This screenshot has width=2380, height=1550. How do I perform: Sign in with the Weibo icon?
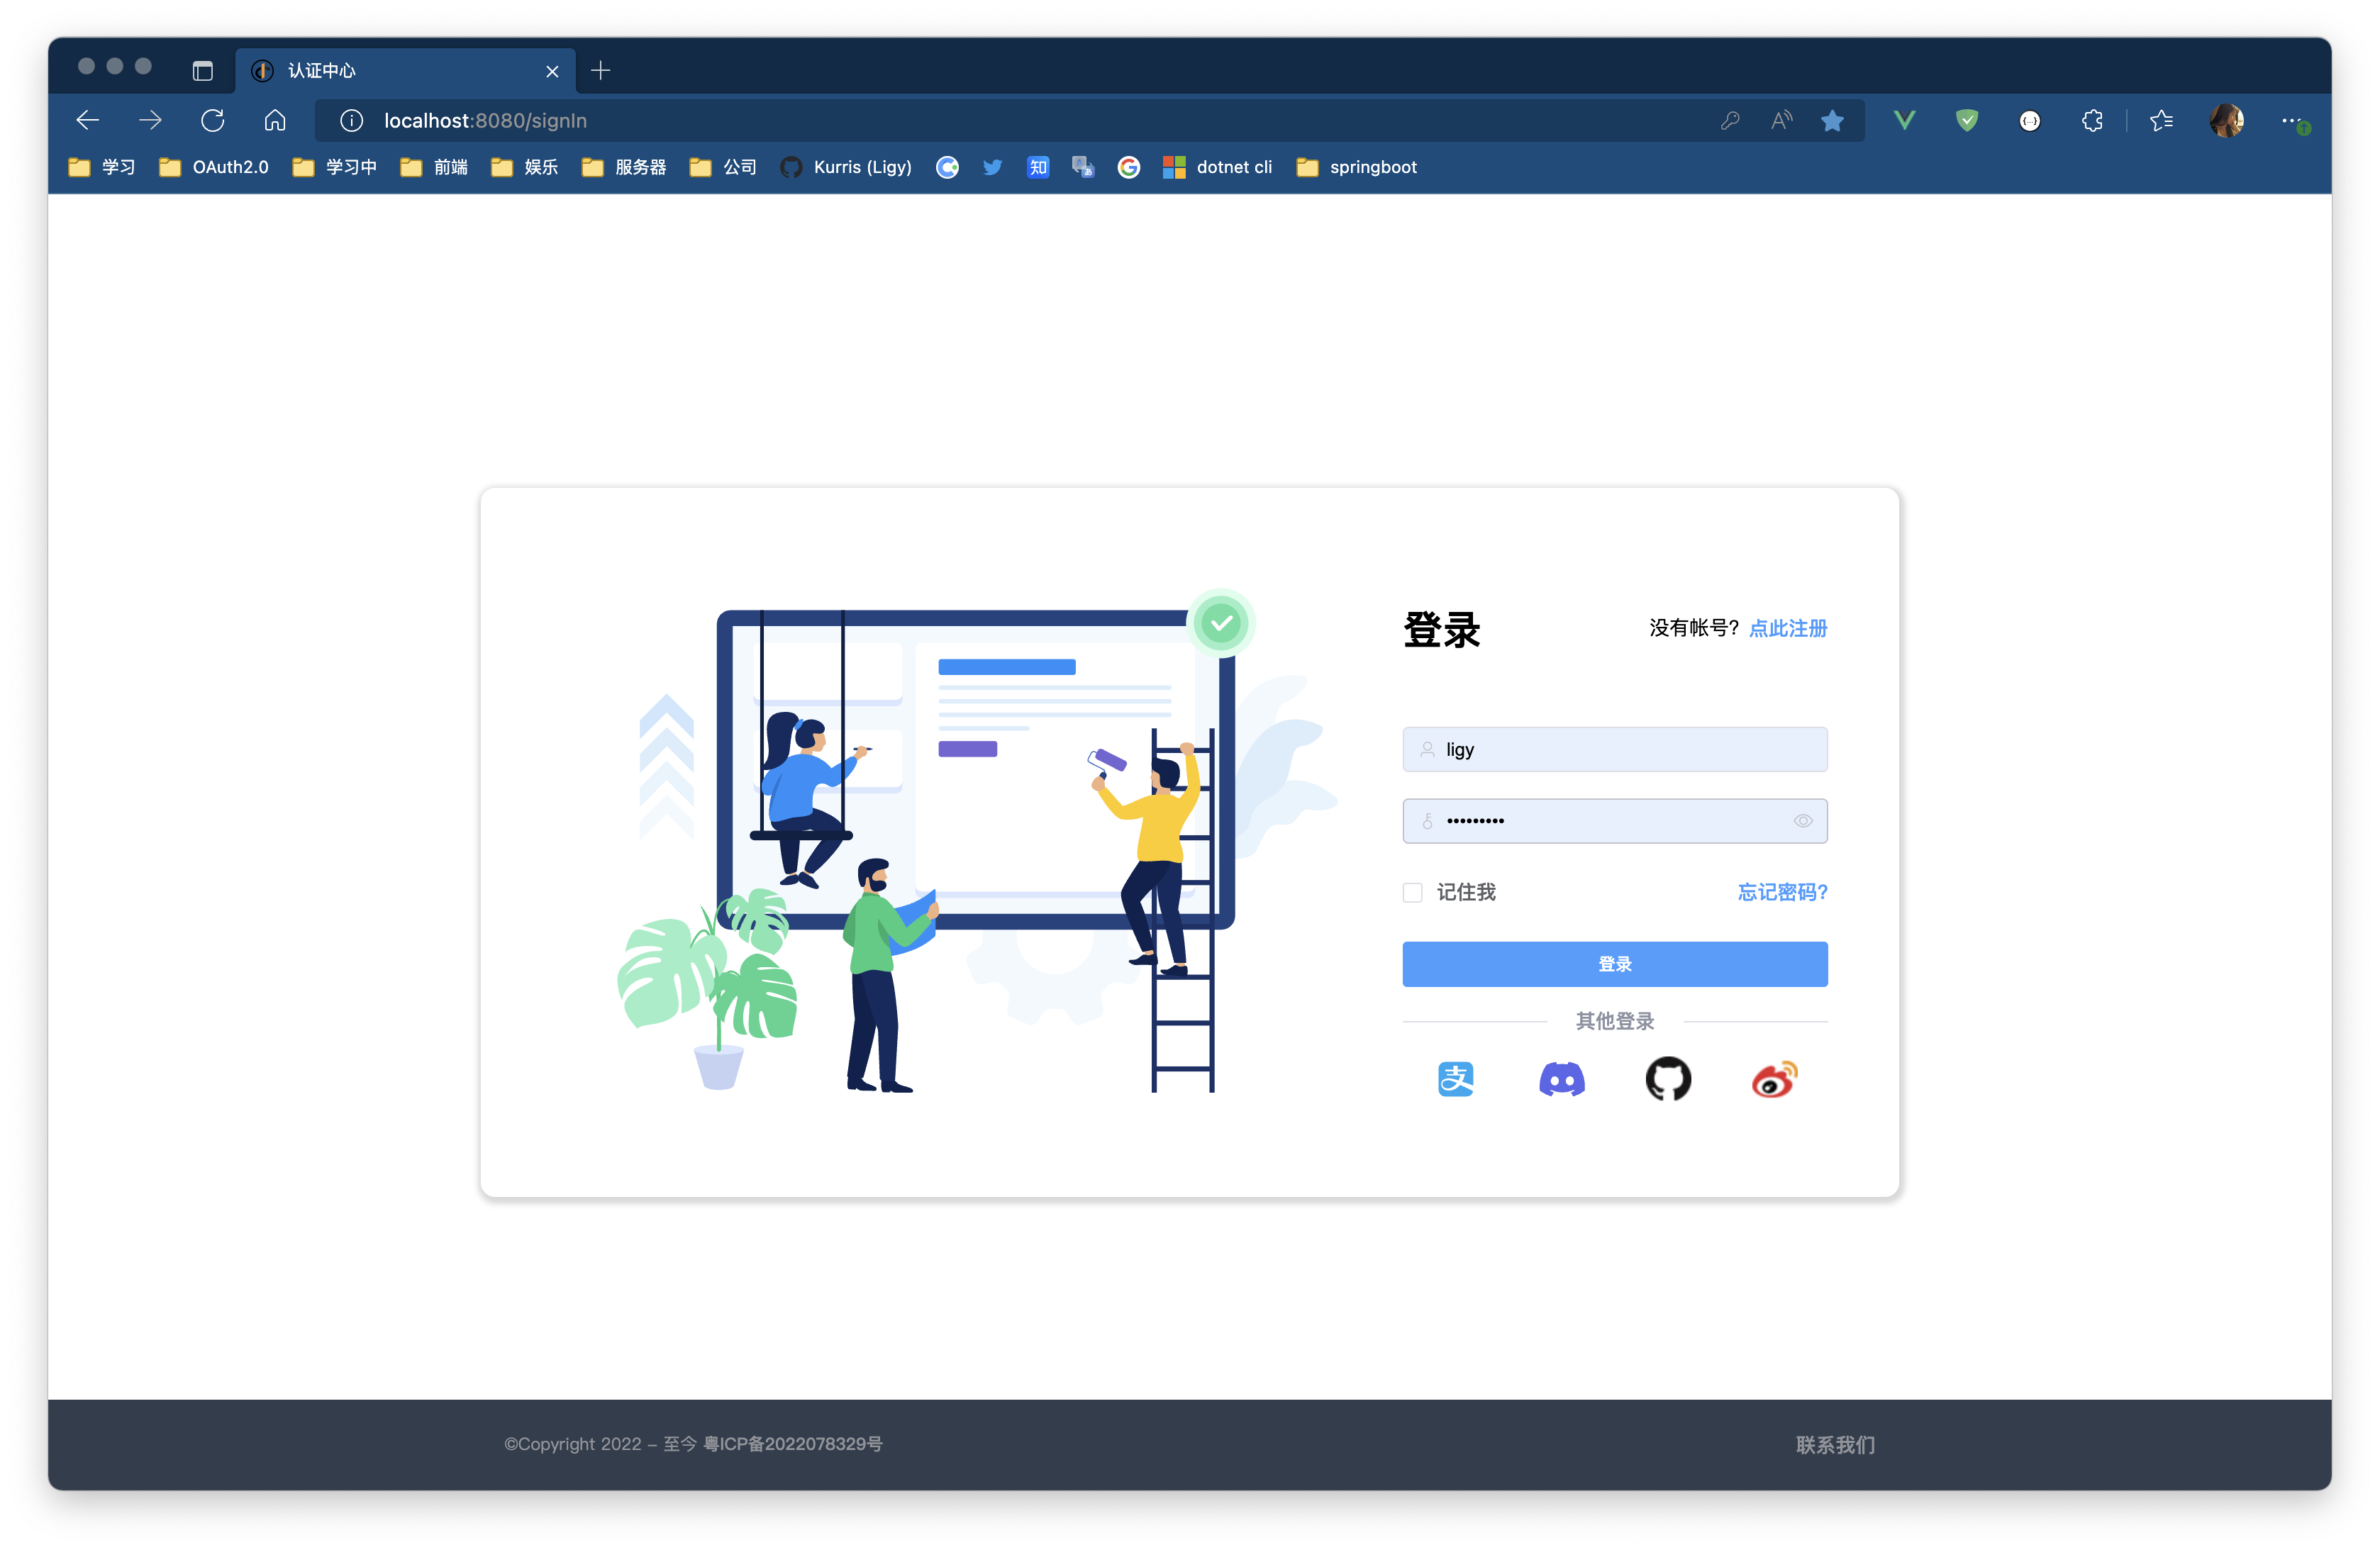coord(1774,1079)
